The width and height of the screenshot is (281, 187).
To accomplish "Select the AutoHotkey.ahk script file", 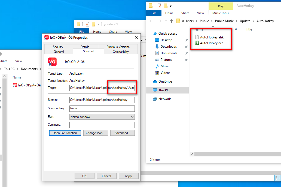I will (212, 37).
